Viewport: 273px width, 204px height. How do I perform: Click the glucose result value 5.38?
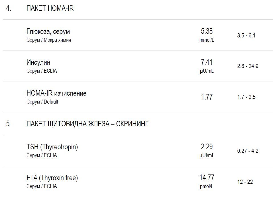(207, 31)
